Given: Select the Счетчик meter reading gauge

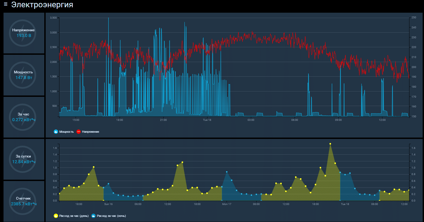Looking at the screenshot, I should tap(23, 201).
